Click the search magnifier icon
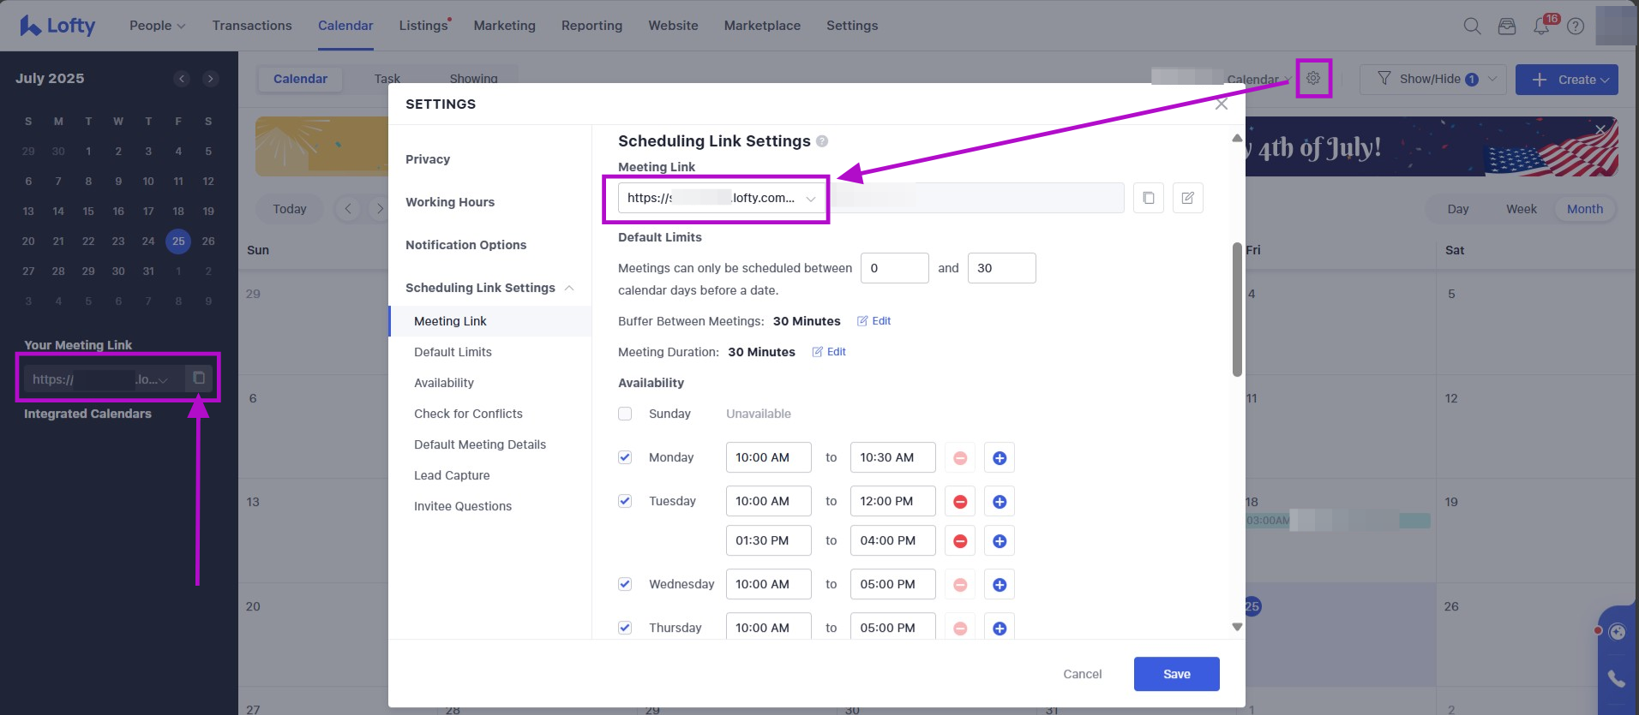 point(1472,27)
